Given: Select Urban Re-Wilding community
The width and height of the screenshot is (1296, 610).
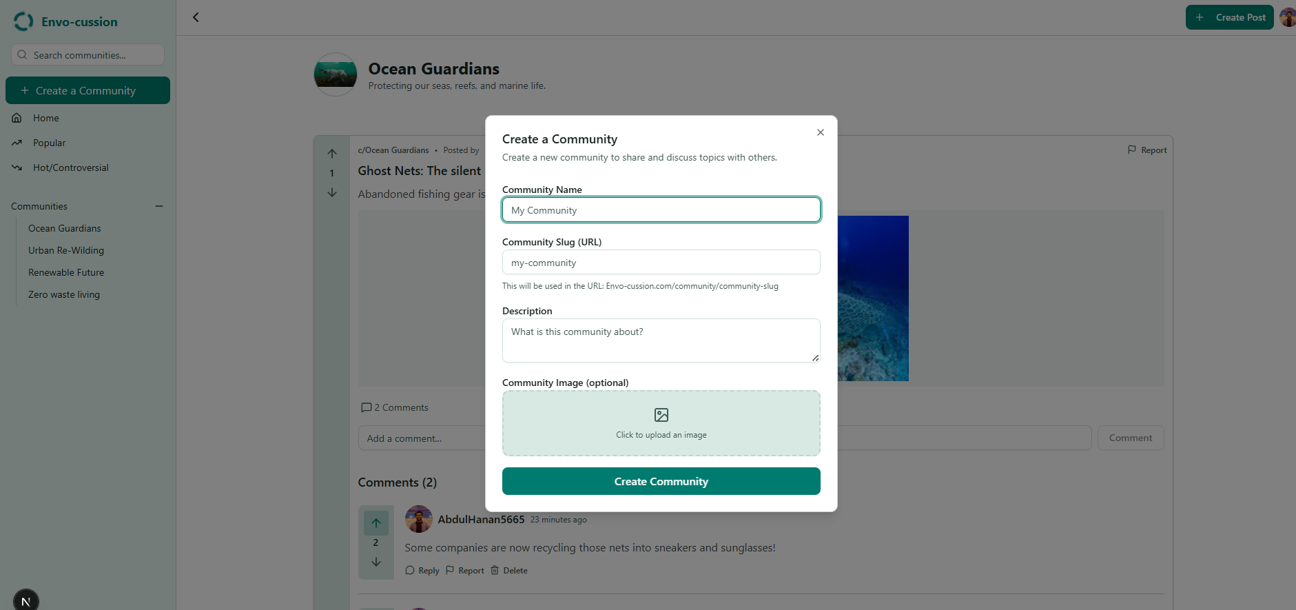Looking at the screenshot, I should [66, 250].
